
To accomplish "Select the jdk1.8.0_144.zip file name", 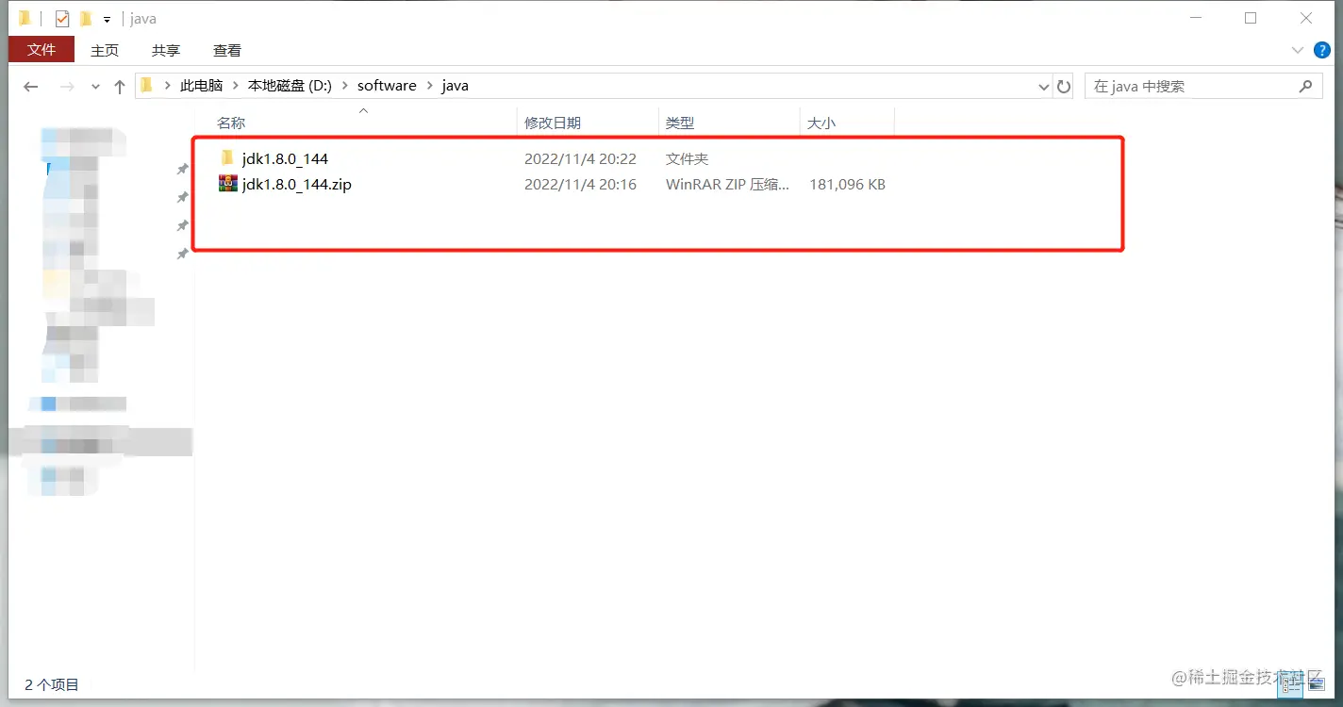I will tap(297, 185).
